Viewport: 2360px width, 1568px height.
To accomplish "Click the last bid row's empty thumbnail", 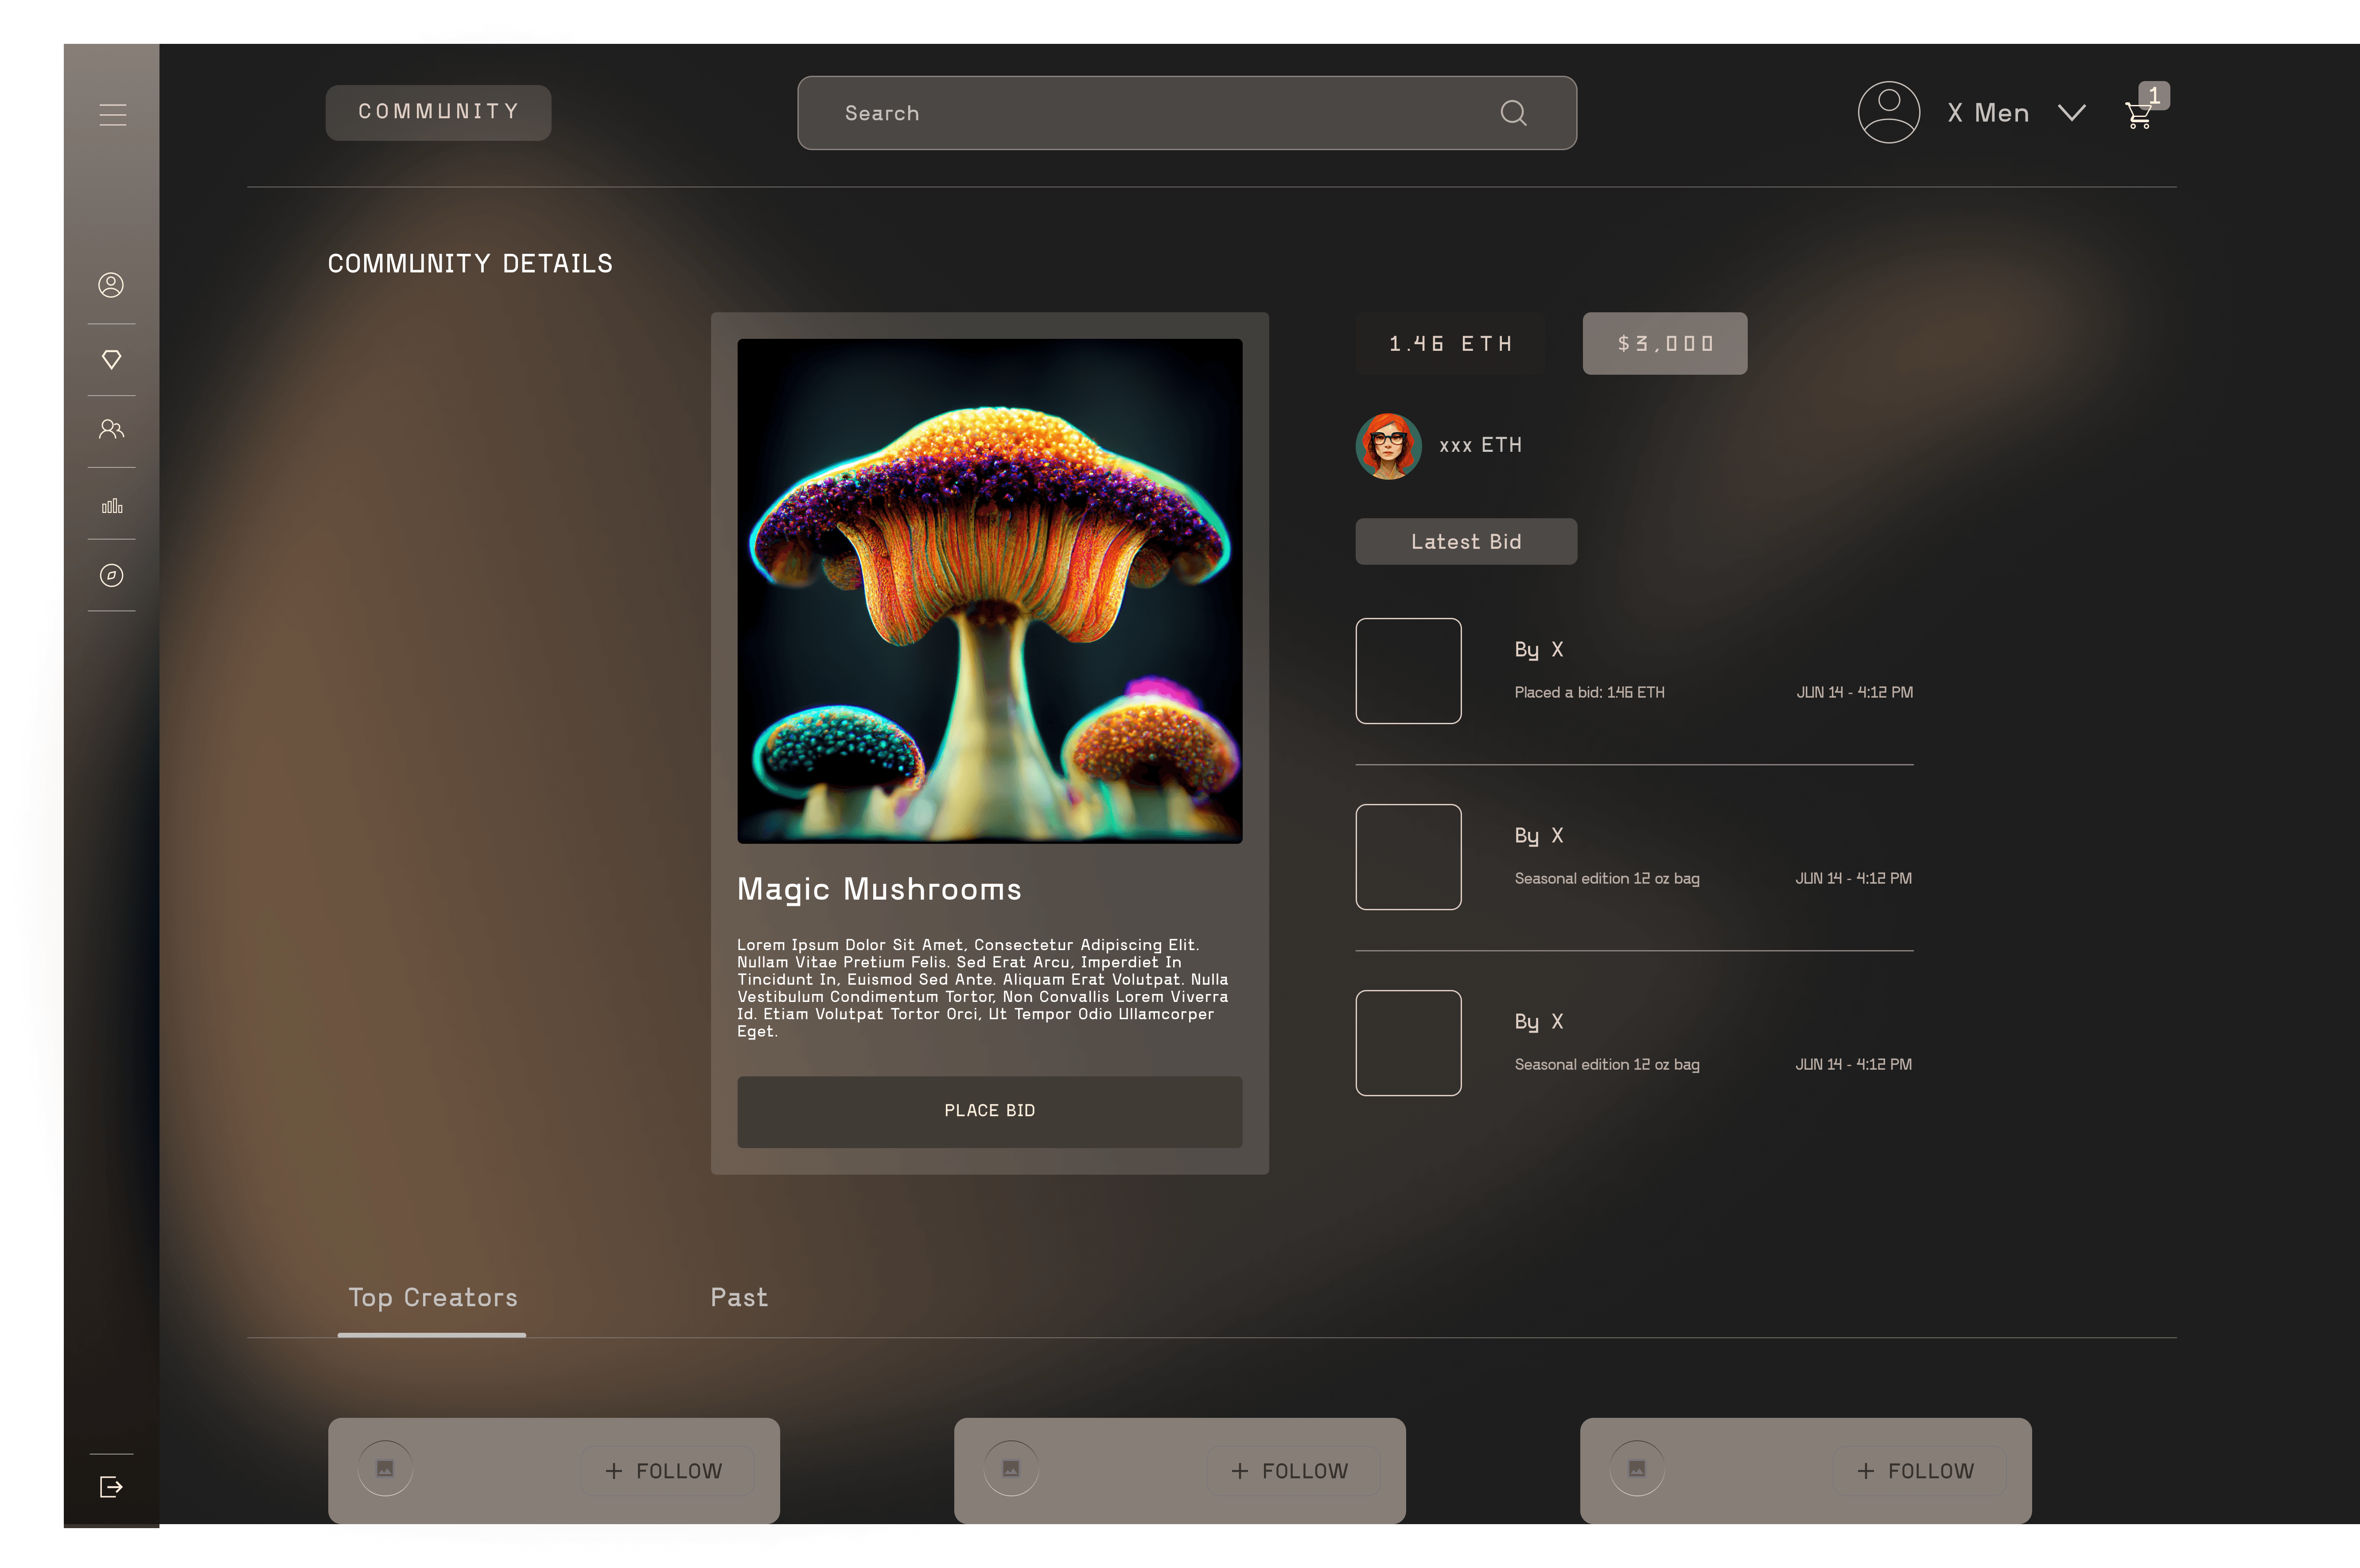I will 1408,1043.
